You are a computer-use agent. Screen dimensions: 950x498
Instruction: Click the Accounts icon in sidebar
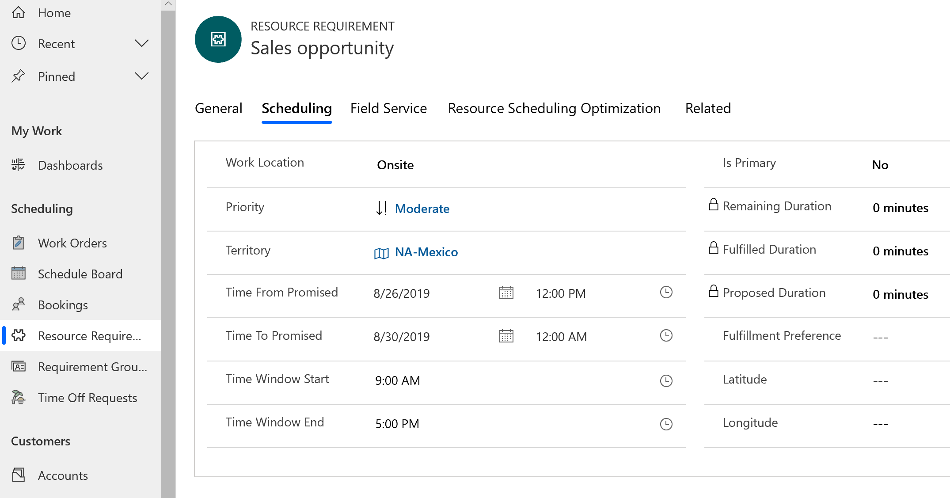[19, 475]
